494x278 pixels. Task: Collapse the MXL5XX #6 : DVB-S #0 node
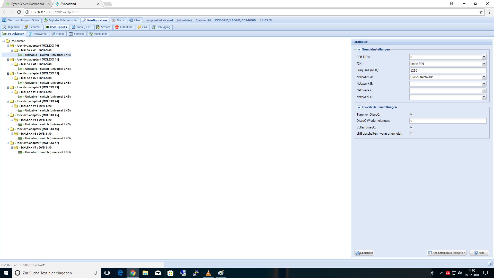[12, 134]
